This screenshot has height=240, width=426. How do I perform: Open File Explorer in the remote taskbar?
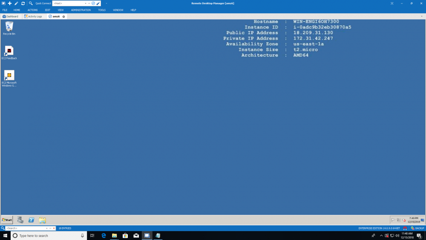pos(43,220)
